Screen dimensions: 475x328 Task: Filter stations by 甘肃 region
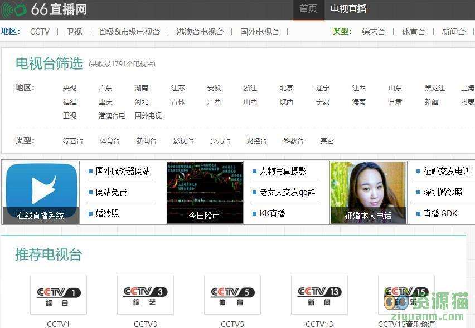395,102
